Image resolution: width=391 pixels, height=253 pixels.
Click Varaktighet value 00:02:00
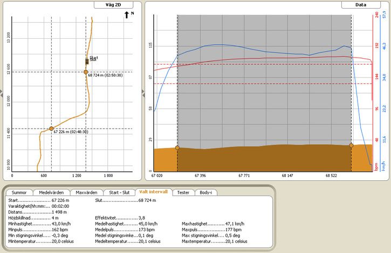click(x=60, y=206)
